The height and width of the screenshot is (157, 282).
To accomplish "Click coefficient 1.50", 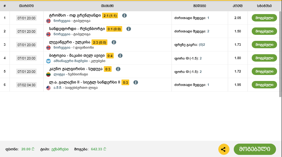I will (x=238, y=31).
